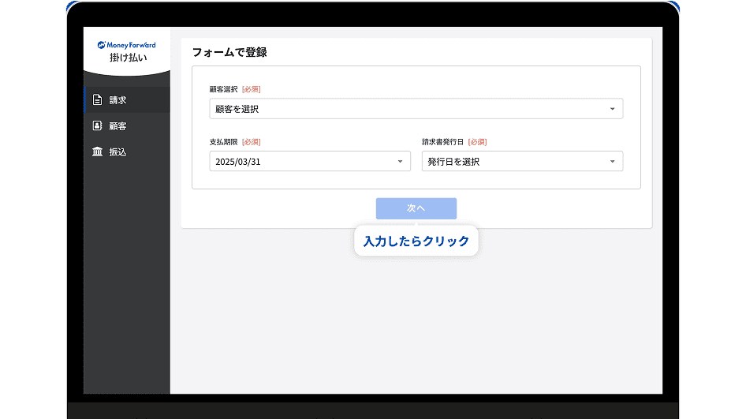
Task: Click the arrow on the 顧客選択 dropdown
Action: coord(612,109)
